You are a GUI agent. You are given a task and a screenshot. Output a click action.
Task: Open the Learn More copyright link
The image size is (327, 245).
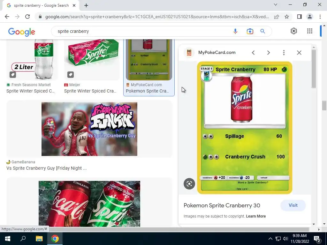(x=256, y=216)
